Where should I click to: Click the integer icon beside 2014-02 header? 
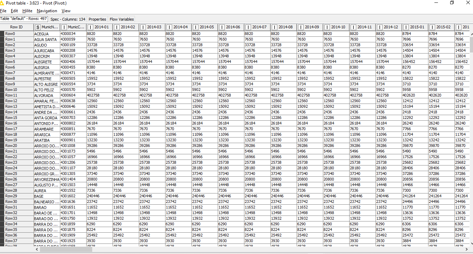[117, 27]
